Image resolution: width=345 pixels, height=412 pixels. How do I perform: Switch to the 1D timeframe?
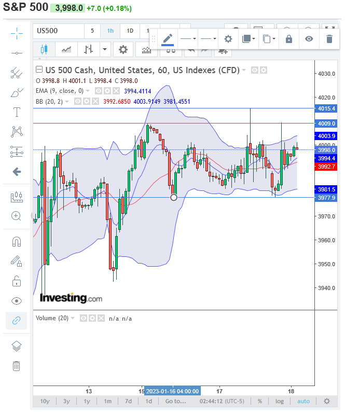pos(130,31)
